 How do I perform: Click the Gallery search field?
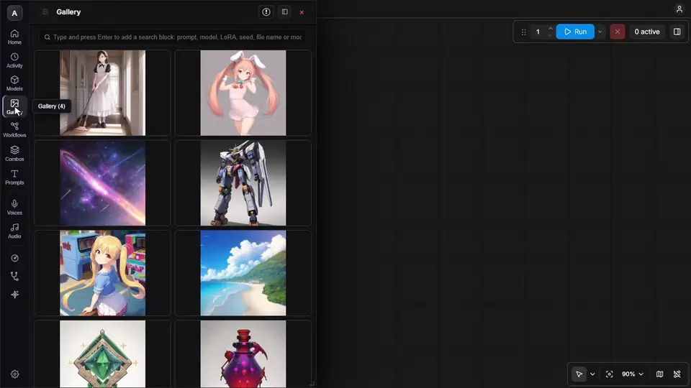(172, 37)
